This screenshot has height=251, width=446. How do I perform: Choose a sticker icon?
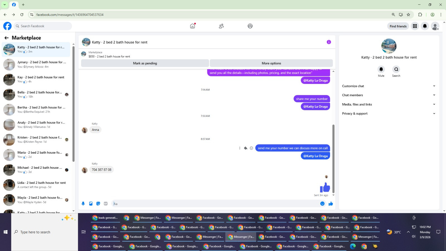98,204
